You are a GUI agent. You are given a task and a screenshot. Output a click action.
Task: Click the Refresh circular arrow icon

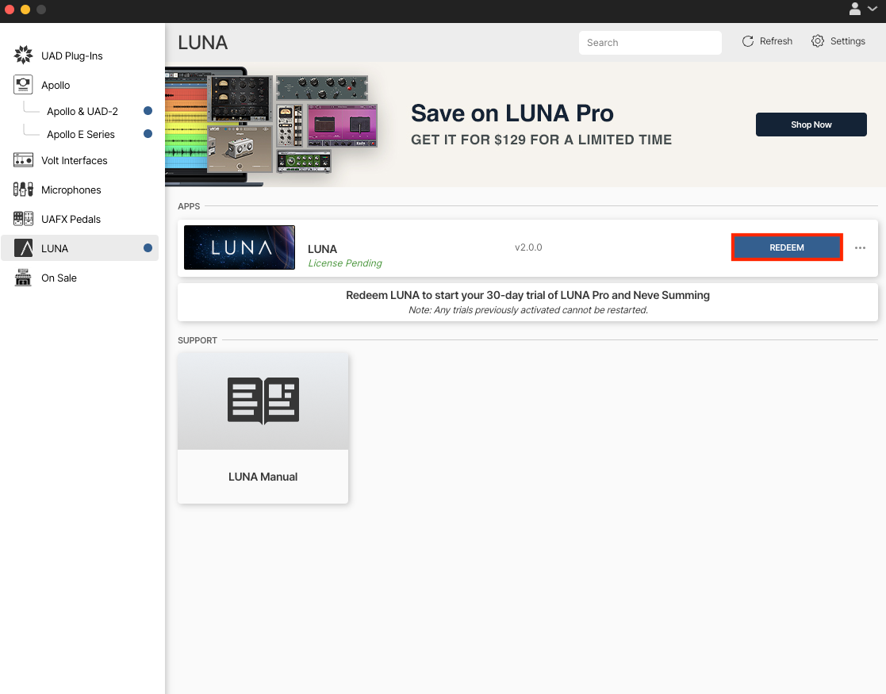[747, 41]
